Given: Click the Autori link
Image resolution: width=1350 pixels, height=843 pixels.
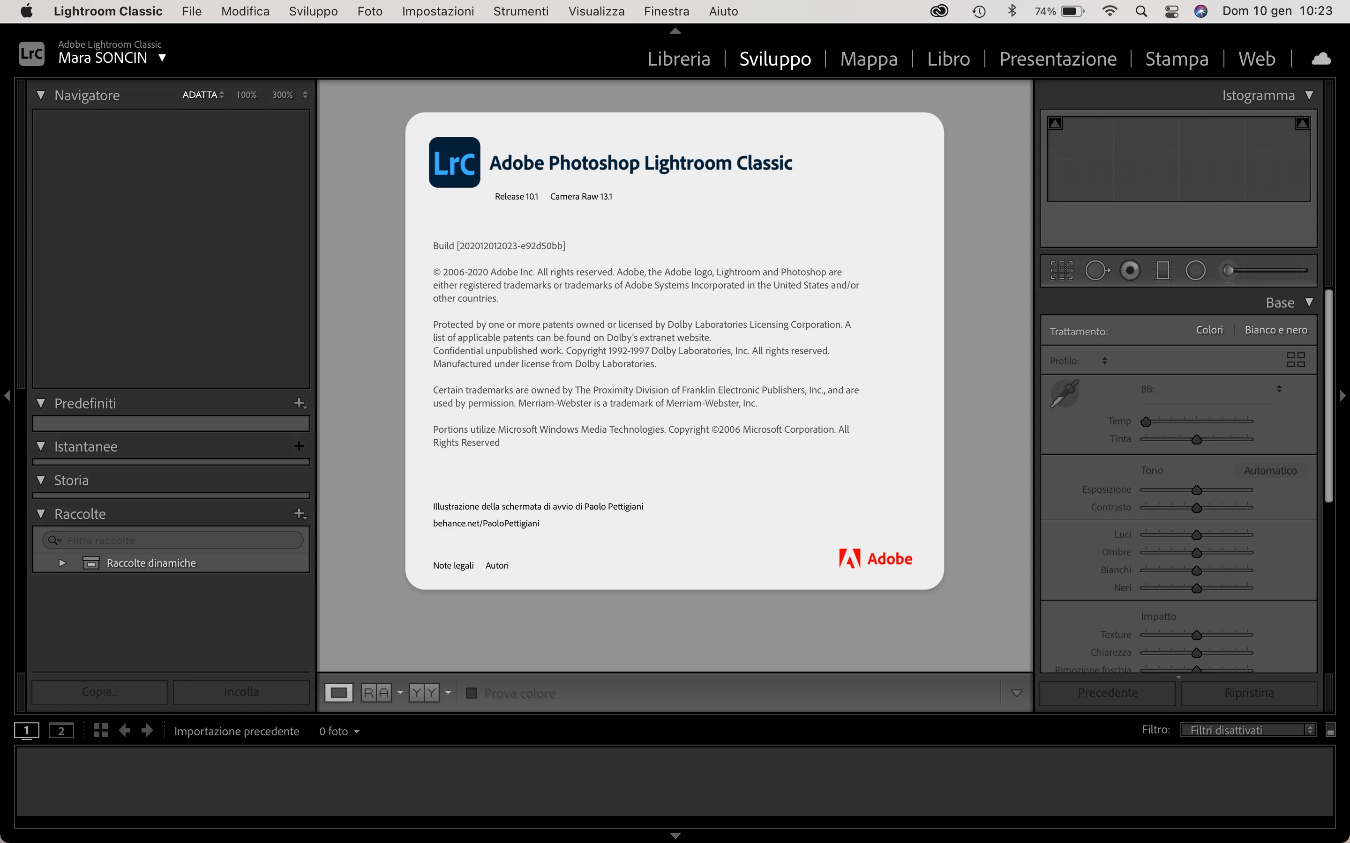Looking at the screenshot, I should (496, 565).
